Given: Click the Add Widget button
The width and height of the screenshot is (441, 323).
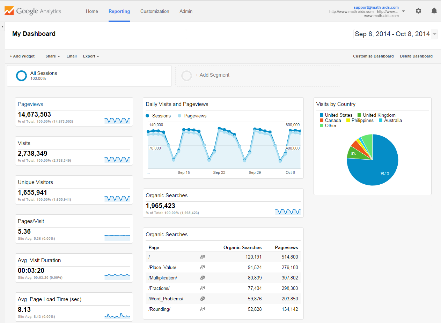Looking at the screenshot, I should pyautogui.click(x=22, y=56).
